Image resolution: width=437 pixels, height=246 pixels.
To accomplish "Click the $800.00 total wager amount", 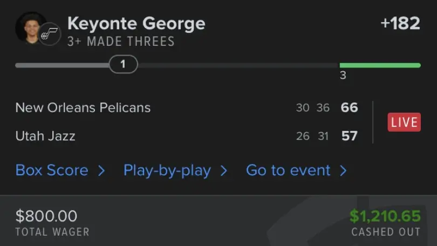I will pos(46,216).
